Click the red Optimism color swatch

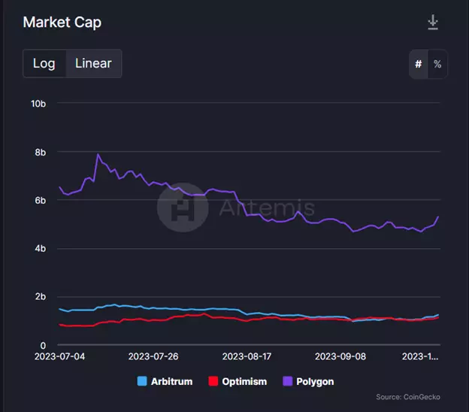[213, 381]
